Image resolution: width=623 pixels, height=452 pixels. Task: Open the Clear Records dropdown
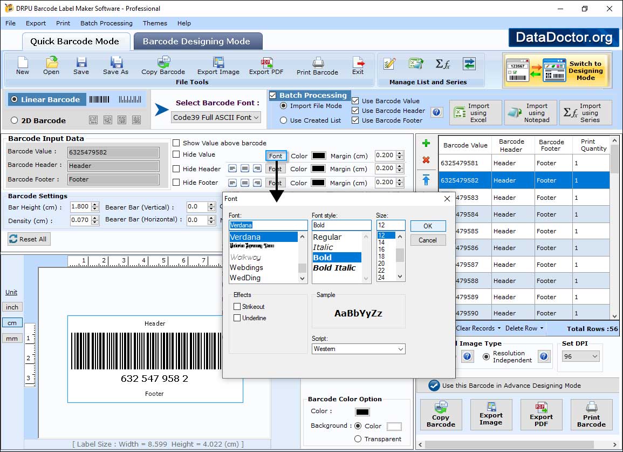click(x=478, y=328)
